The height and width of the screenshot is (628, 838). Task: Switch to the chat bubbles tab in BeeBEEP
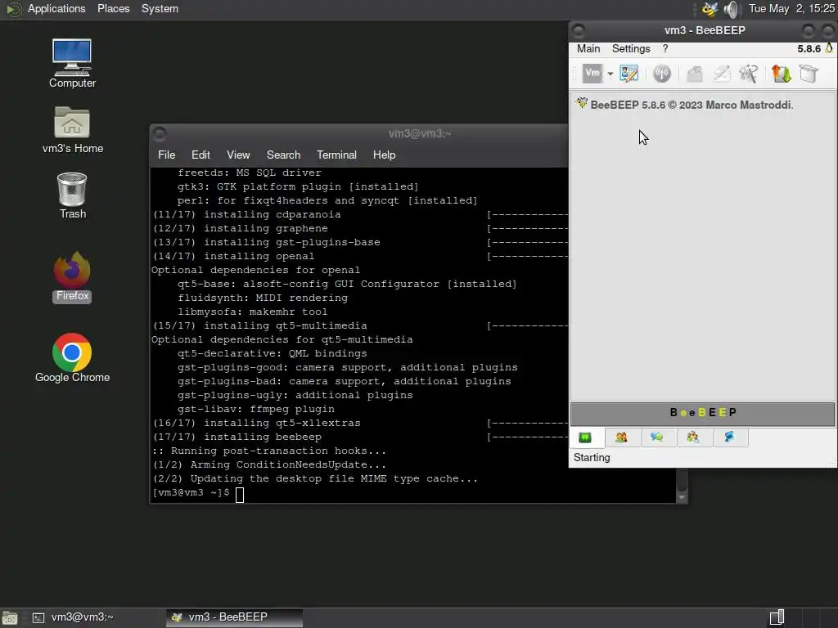click(657, 437)
